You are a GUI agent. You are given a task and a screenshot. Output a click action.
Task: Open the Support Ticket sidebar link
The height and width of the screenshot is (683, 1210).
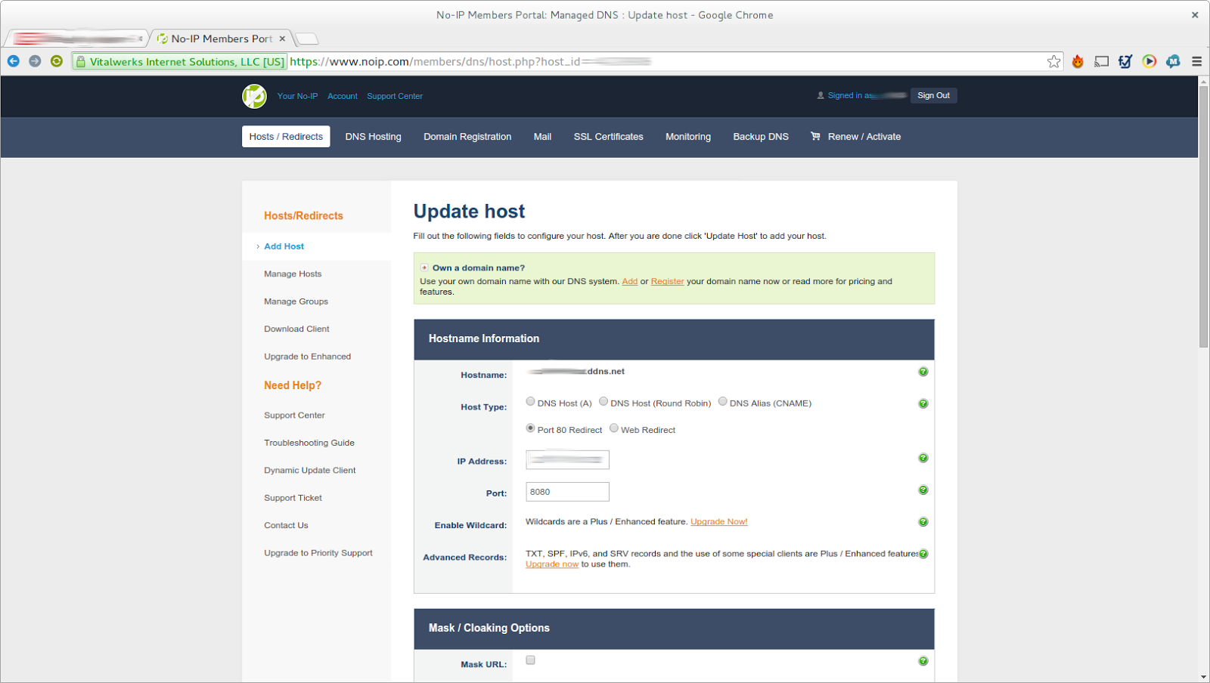point(293,498)
